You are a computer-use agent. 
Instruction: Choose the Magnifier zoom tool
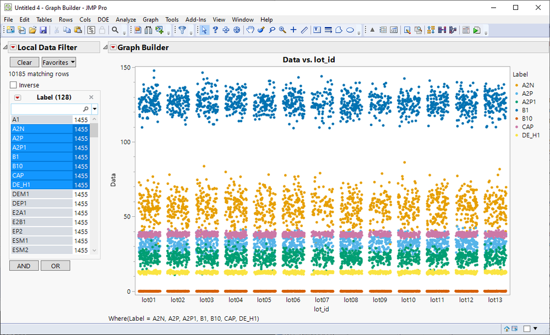(x=282, y=30)
